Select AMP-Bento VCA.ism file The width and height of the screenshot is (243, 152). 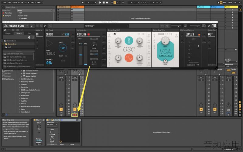pos(18,54)
